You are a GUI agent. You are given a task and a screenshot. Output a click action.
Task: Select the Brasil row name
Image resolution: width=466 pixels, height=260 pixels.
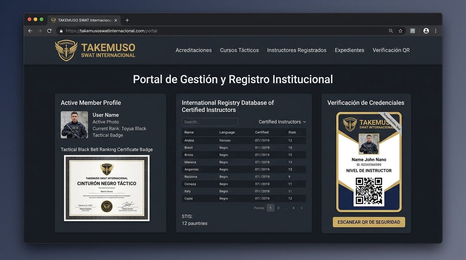tap(189, 148)
